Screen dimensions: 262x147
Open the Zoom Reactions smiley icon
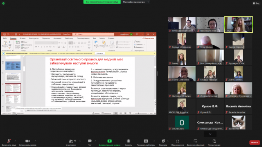coord(163,141)
